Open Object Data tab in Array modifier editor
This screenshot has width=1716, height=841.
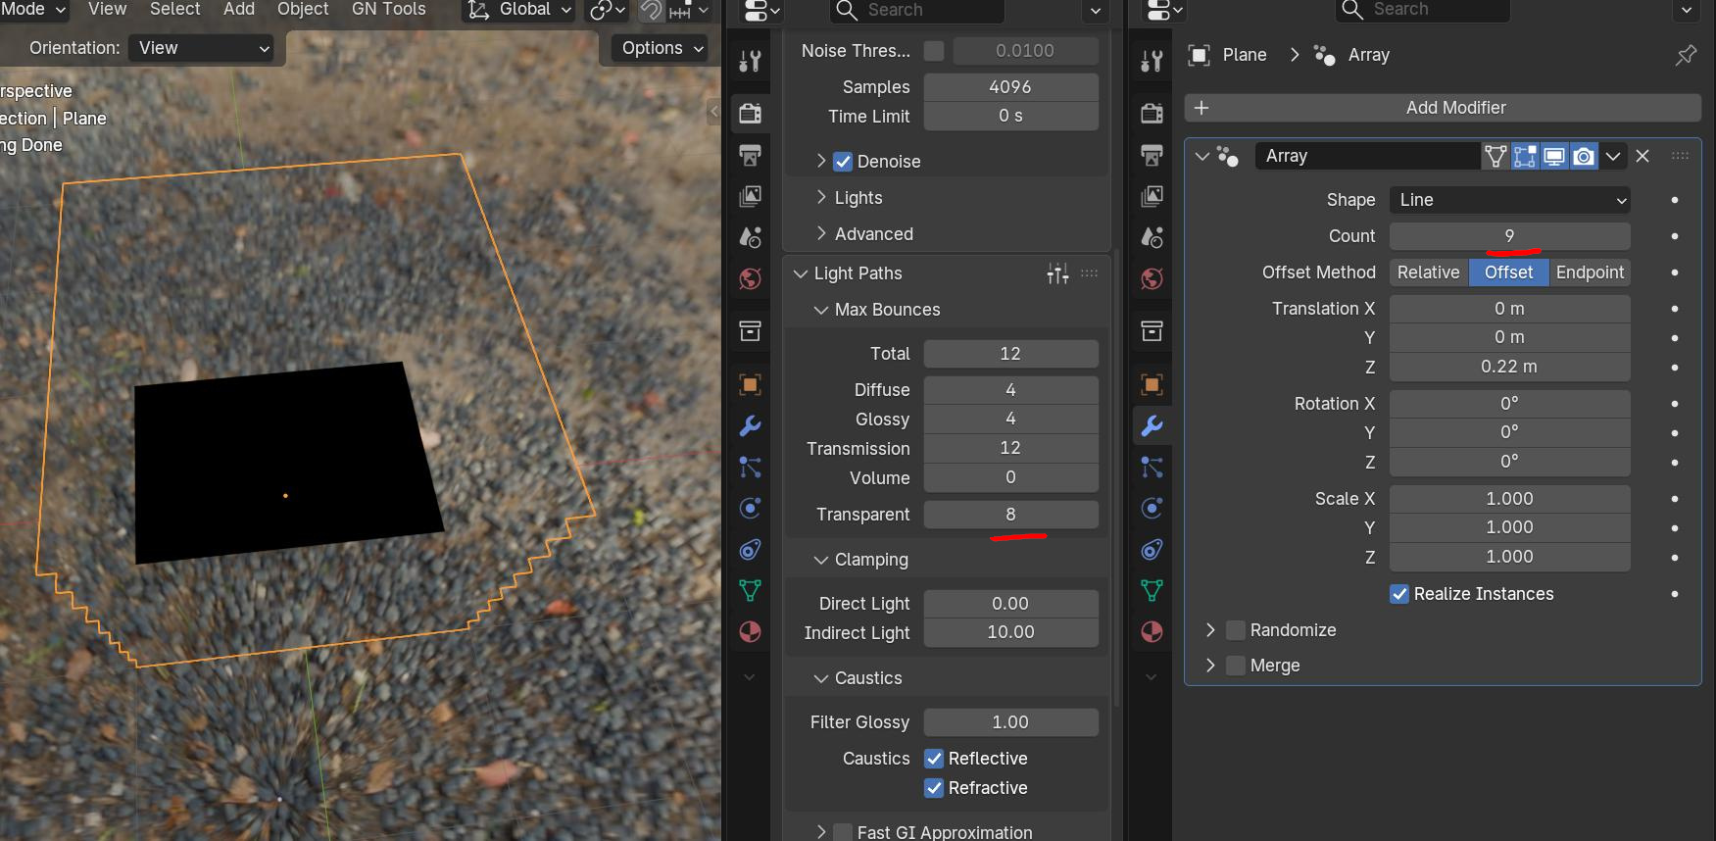tap(1152, 590)
